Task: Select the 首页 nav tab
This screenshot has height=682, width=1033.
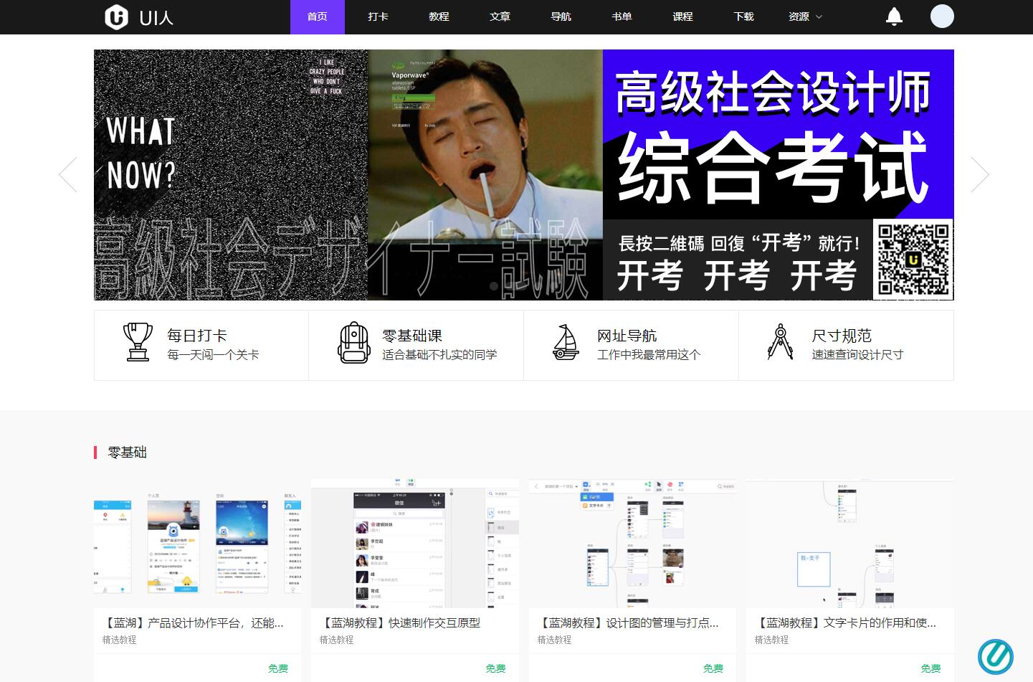Action: (318, 16)
